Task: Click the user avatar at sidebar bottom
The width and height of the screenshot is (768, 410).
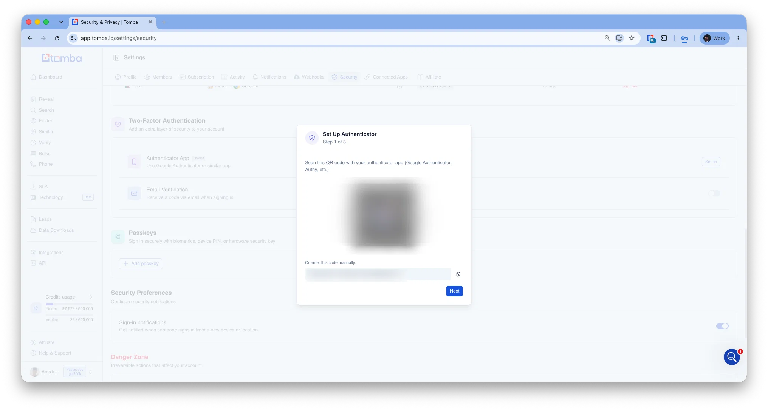Action: (35, 372)
